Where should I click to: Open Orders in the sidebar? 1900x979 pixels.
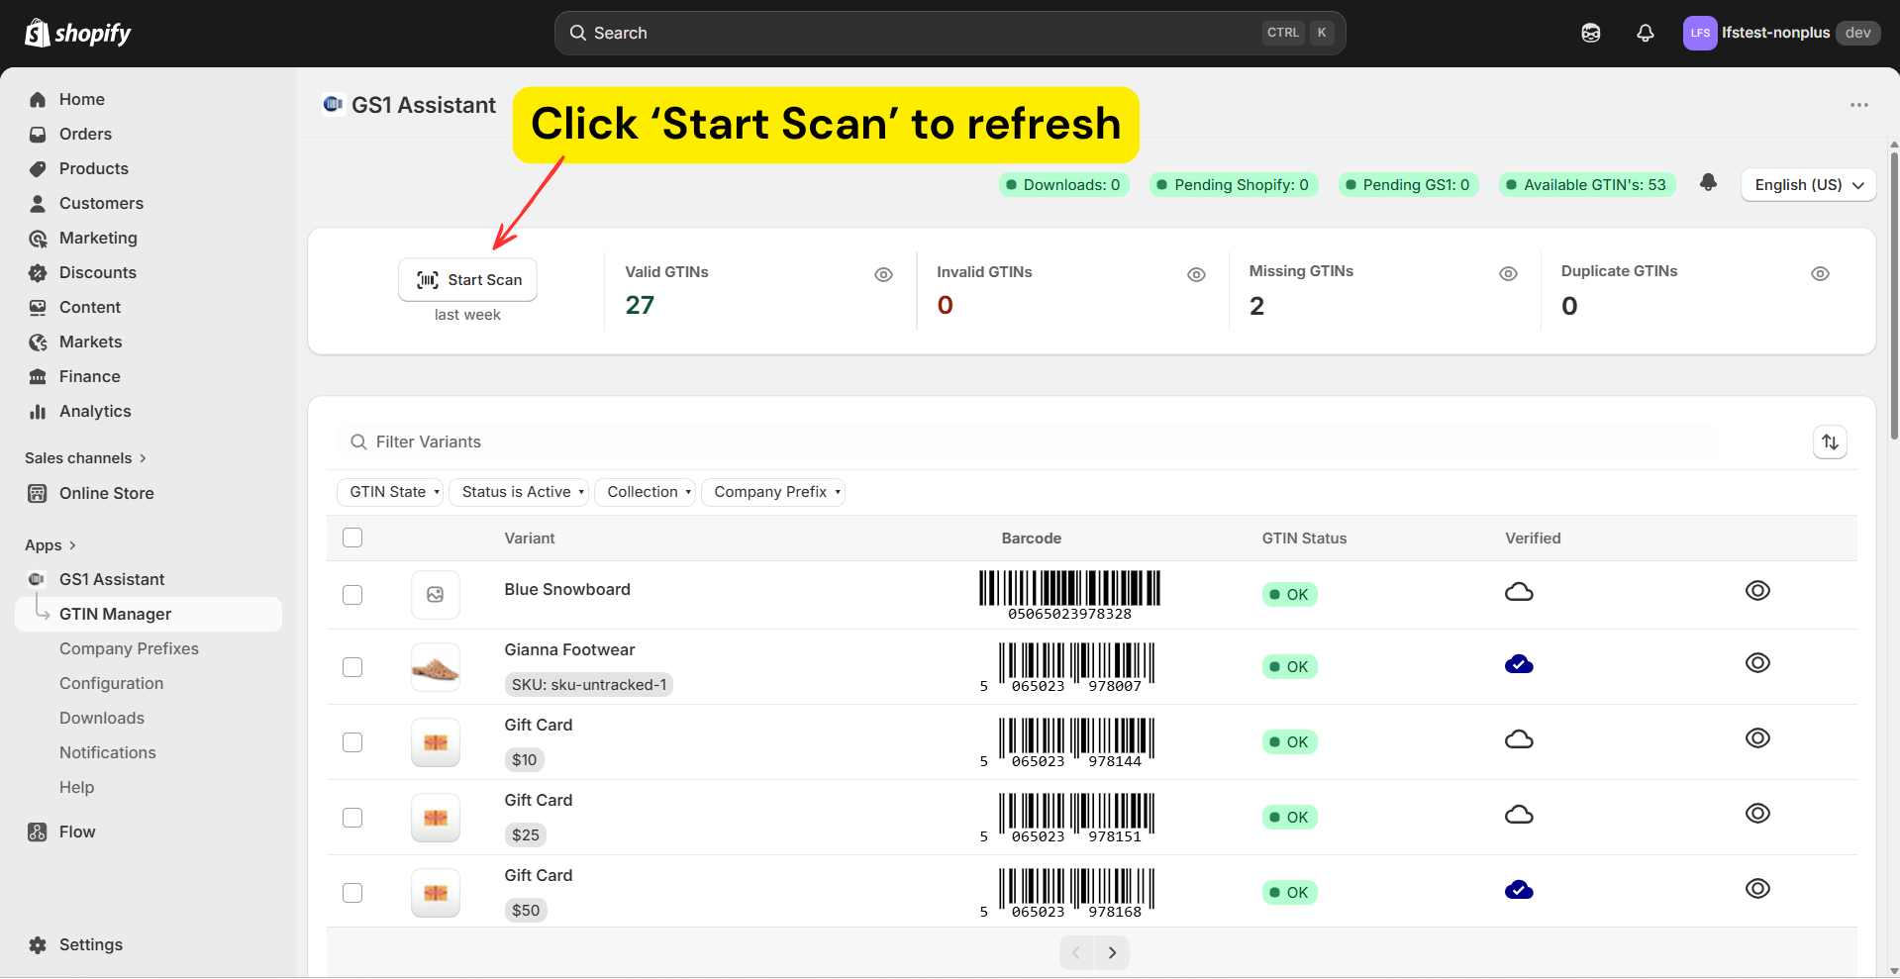click(149, 134)
